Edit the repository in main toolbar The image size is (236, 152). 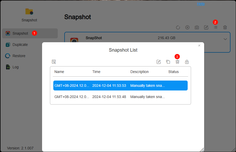pyautogui.click(x=206, y=27)
